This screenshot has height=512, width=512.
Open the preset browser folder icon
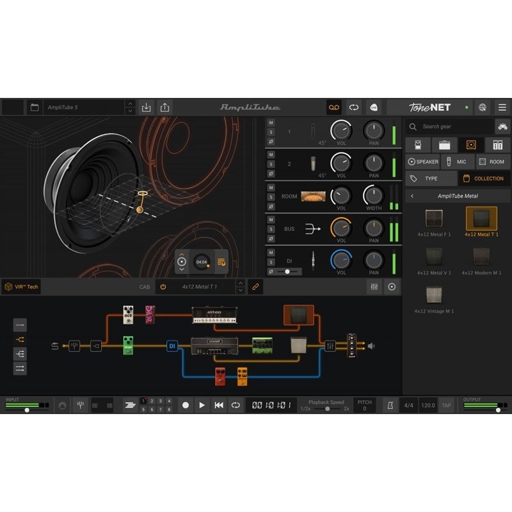[35, 107]
